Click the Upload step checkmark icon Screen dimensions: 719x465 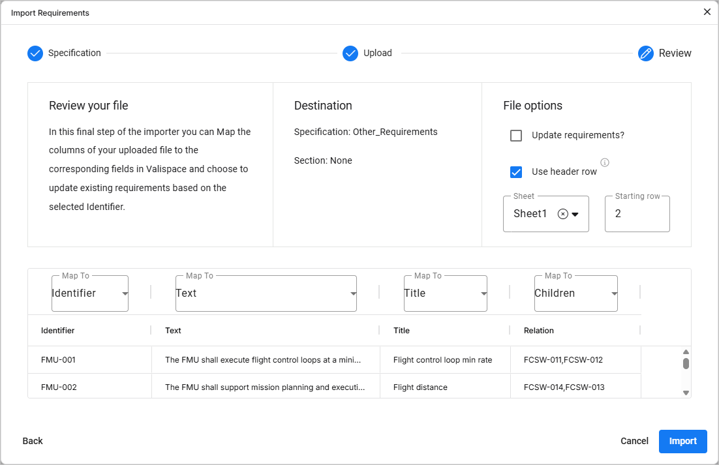(350, 53)
